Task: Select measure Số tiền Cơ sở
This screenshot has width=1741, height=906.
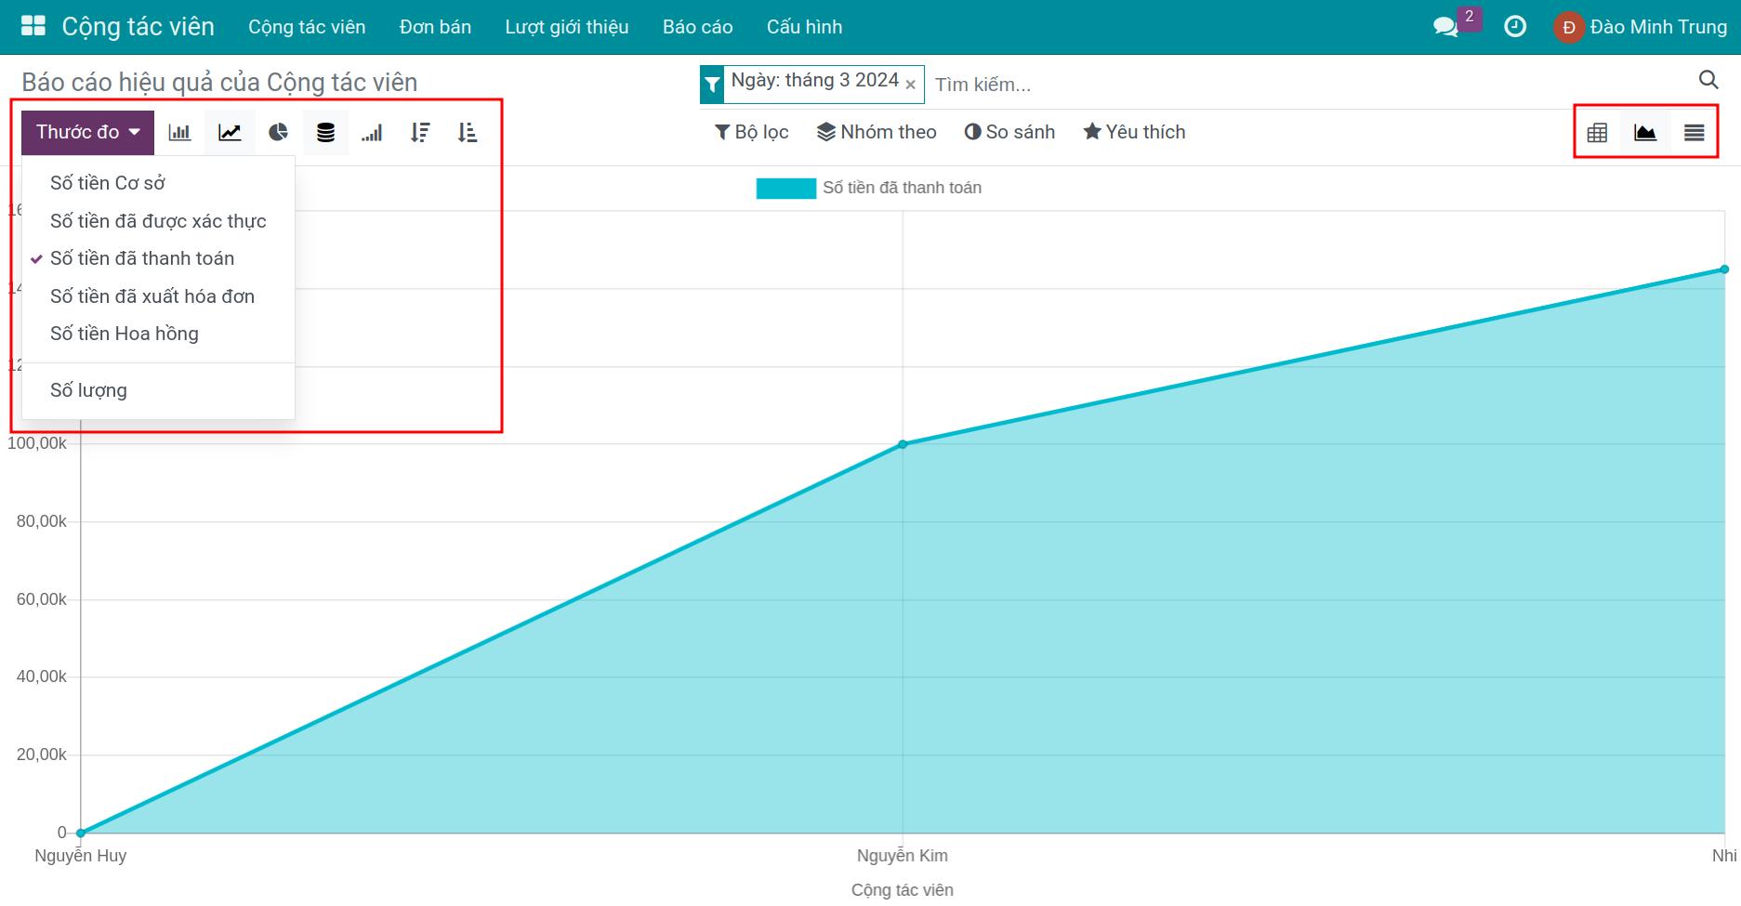Action: 158,183
